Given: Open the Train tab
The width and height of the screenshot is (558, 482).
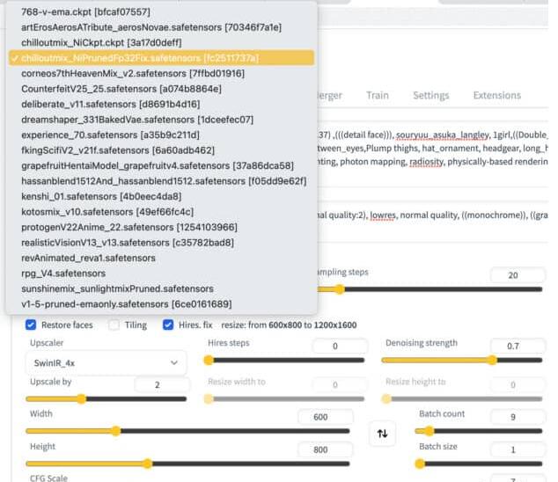Looking at the screenshot, I should (378, 95).
